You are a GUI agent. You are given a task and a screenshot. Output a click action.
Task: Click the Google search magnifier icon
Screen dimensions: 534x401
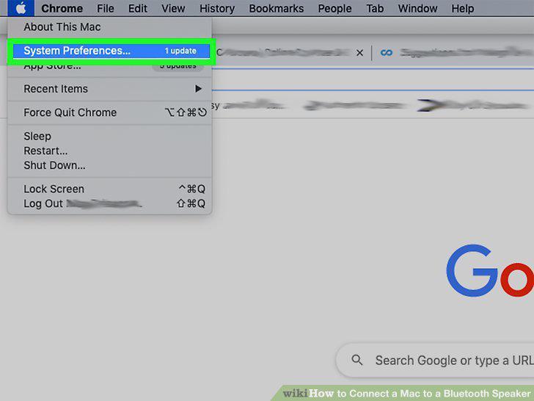tap(357, 360)
